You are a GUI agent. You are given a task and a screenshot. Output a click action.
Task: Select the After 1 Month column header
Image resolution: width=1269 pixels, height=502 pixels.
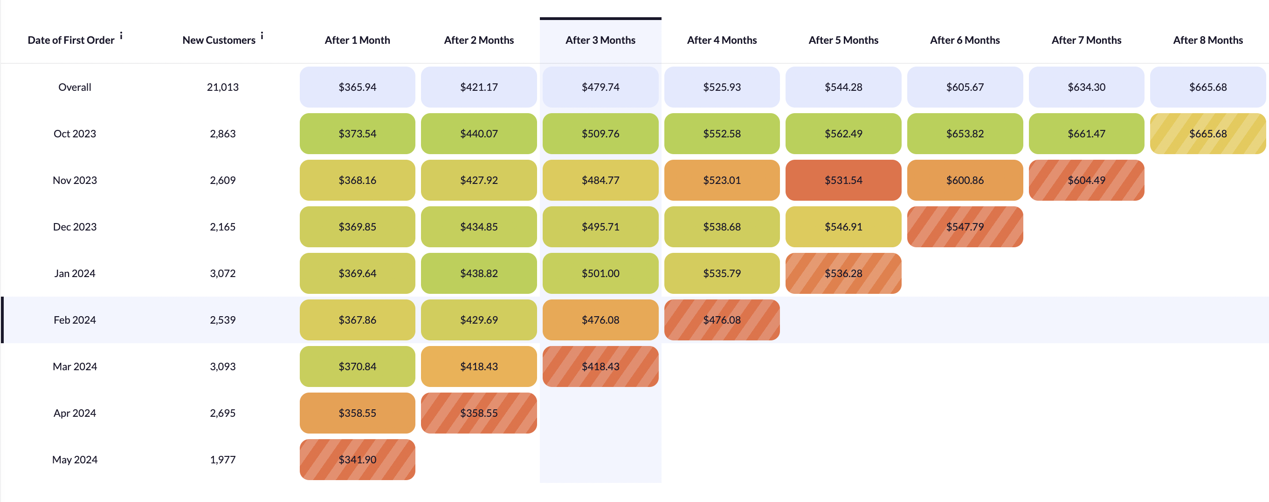(357, 41)
